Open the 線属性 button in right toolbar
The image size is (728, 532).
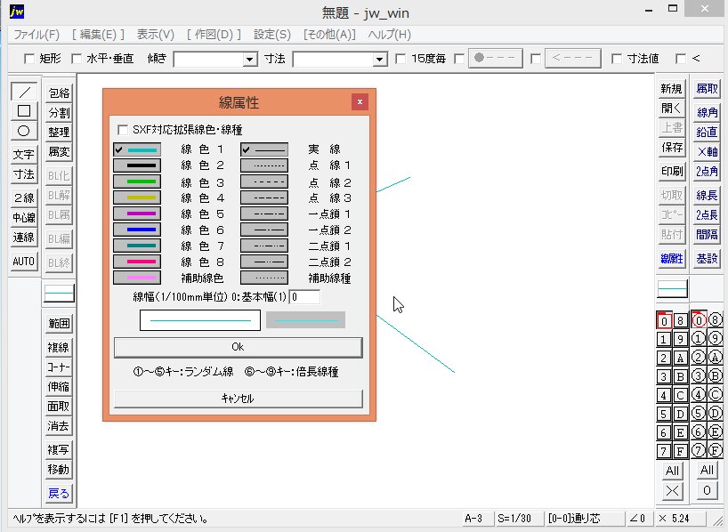pyautogui.click(x=672, y=258)
